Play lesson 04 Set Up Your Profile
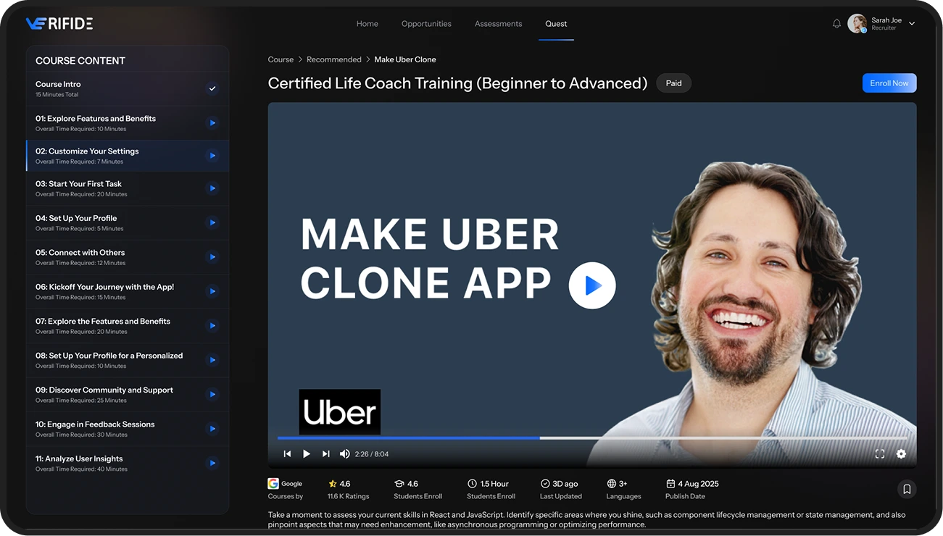 (212, 222)
